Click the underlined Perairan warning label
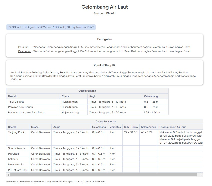212x186 pixels. (23, 47)
